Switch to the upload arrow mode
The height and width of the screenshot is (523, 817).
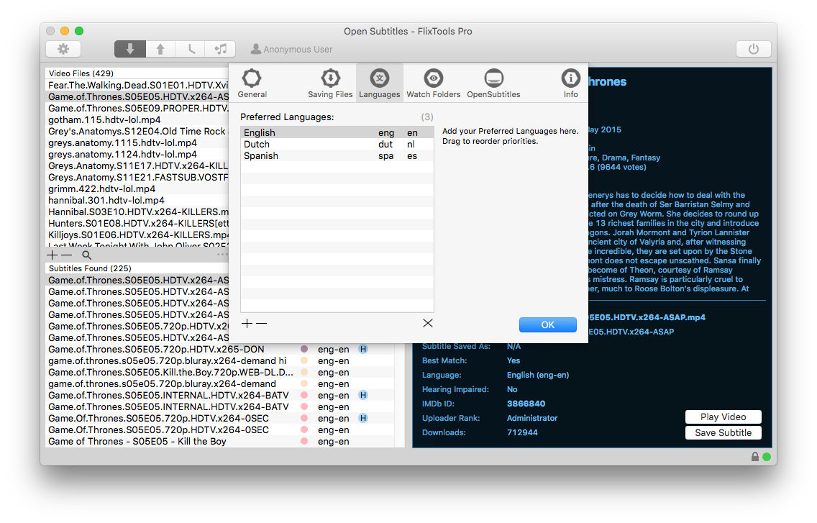(160, 49)
